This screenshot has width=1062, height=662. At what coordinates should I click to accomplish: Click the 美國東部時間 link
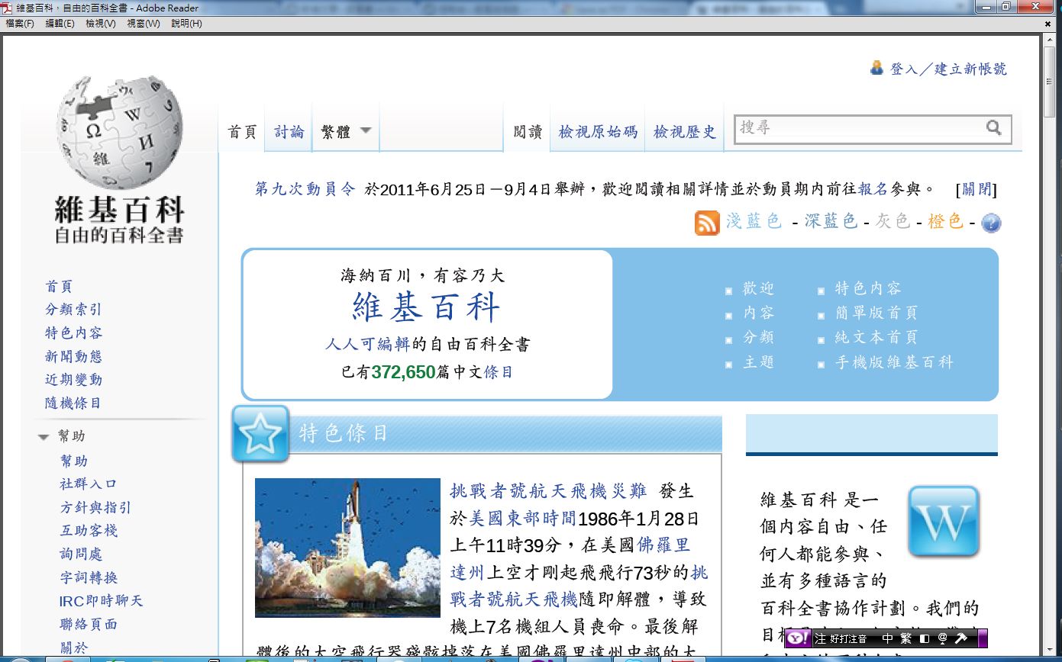point(523,519)
